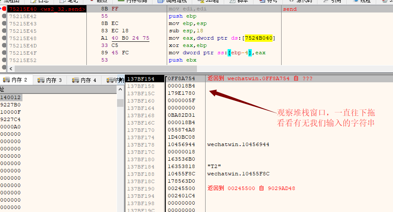393x212 pixels.
Task: Select stack address 137BF154
Action: (x=141, y=79)
